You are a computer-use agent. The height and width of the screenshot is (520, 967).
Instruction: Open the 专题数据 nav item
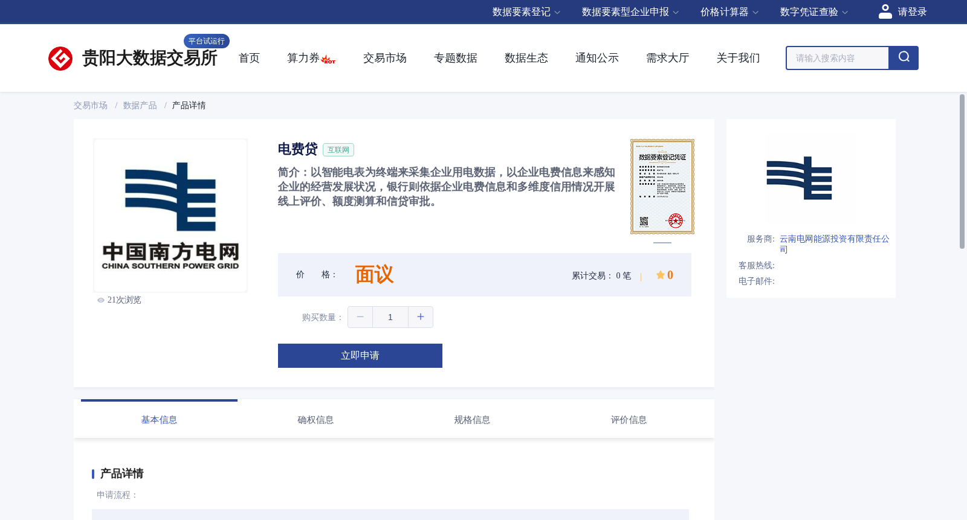(456, 58)
